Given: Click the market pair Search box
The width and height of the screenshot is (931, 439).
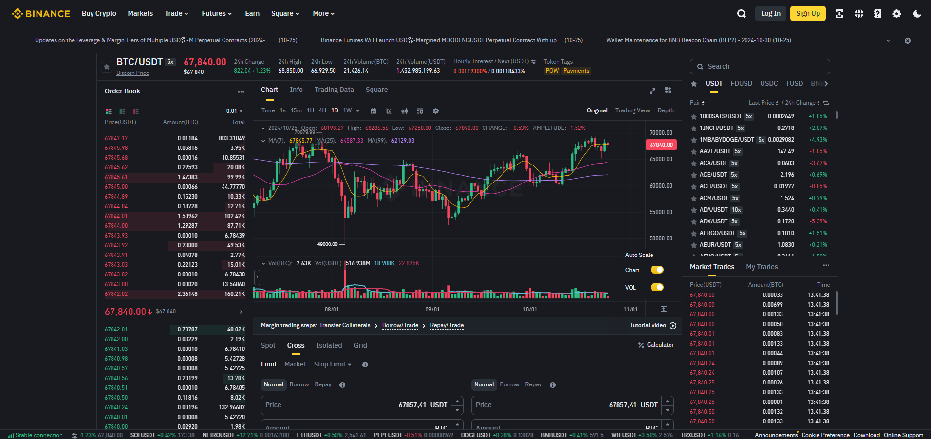Looking at the screenshot, I should pos(760,66).
